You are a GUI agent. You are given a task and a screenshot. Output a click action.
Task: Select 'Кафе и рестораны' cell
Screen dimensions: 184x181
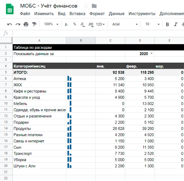point(39,91)
